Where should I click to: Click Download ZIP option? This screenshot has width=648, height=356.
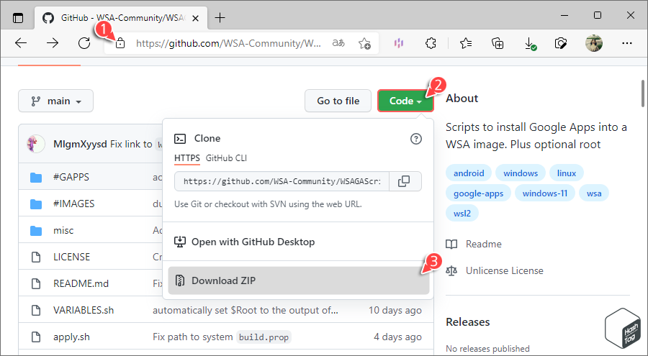(299, 280)
